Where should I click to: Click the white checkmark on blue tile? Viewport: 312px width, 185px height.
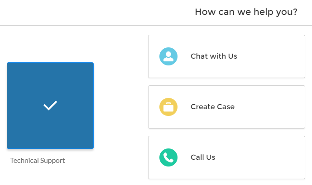tap(50, 106)
